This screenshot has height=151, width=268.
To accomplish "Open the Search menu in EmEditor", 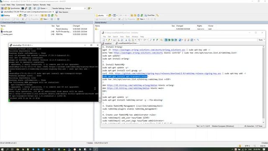I will point(116,36).
